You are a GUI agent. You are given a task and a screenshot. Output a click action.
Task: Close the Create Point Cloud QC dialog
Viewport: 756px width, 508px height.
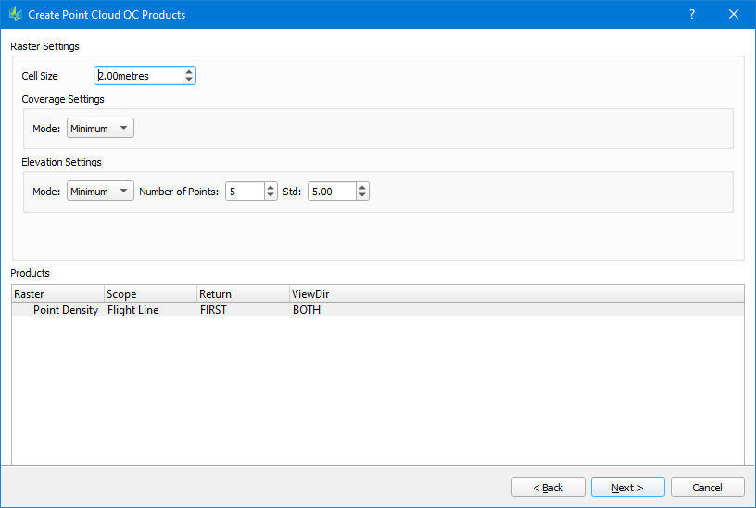pyautogui.click(x=734, y=15)
